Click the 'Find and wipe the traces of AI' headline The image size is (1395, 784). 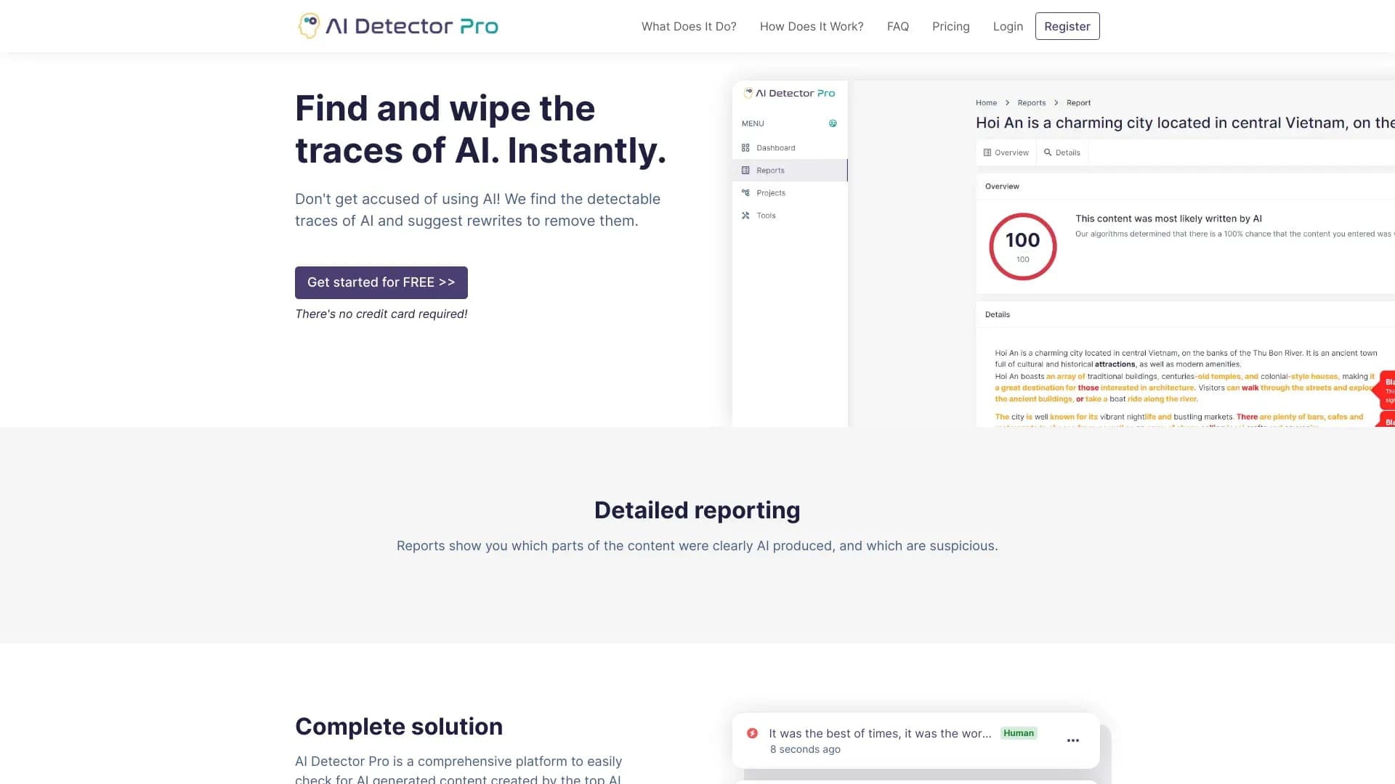(480, 129)
